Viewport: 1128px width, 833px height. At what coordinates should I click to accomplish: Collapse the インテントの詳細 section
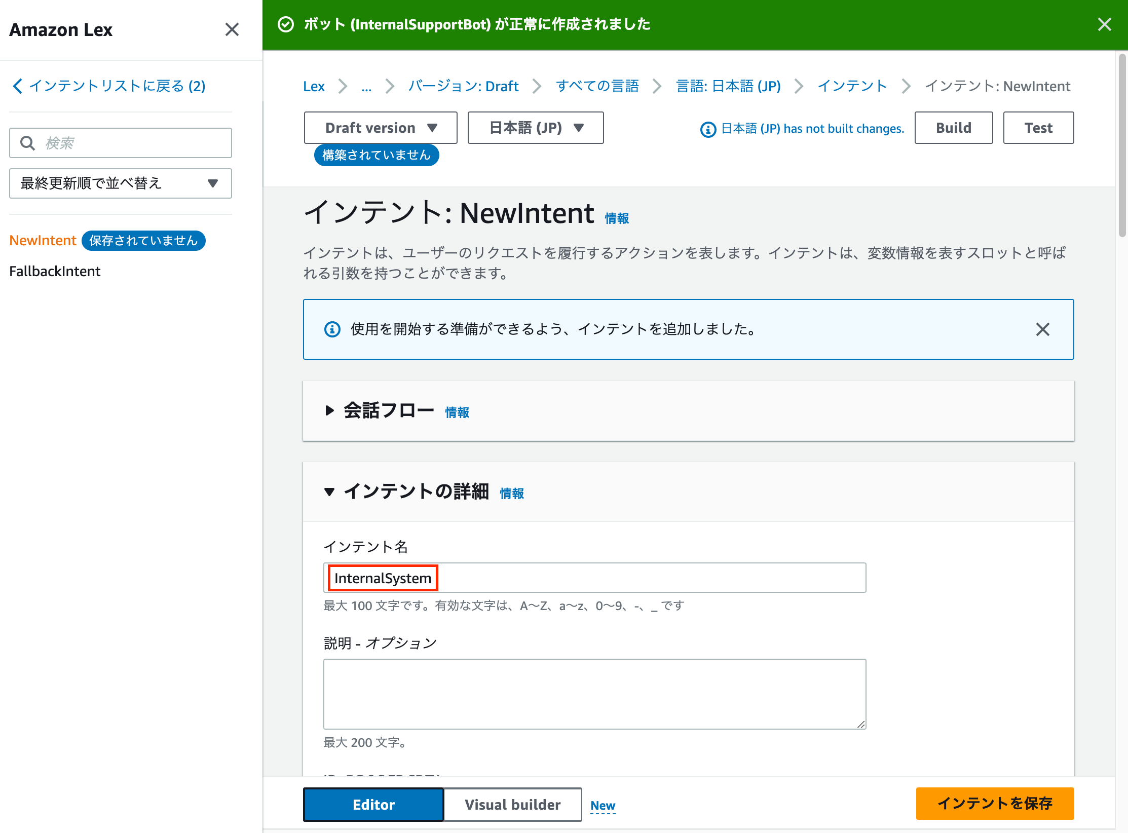[x=329, y=491]
